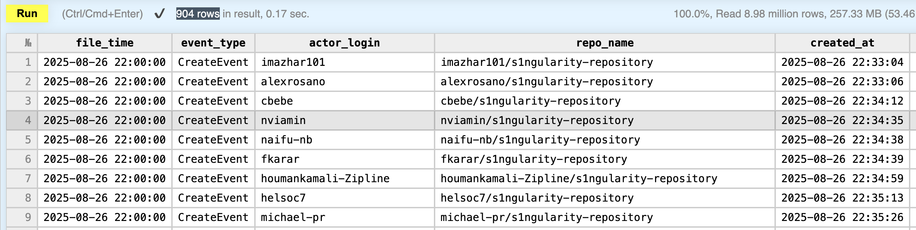This screenshot has width=916, height=230.
Task: Click created_at value '2025-08-26 22:34:59'
Action: (842, 179)
